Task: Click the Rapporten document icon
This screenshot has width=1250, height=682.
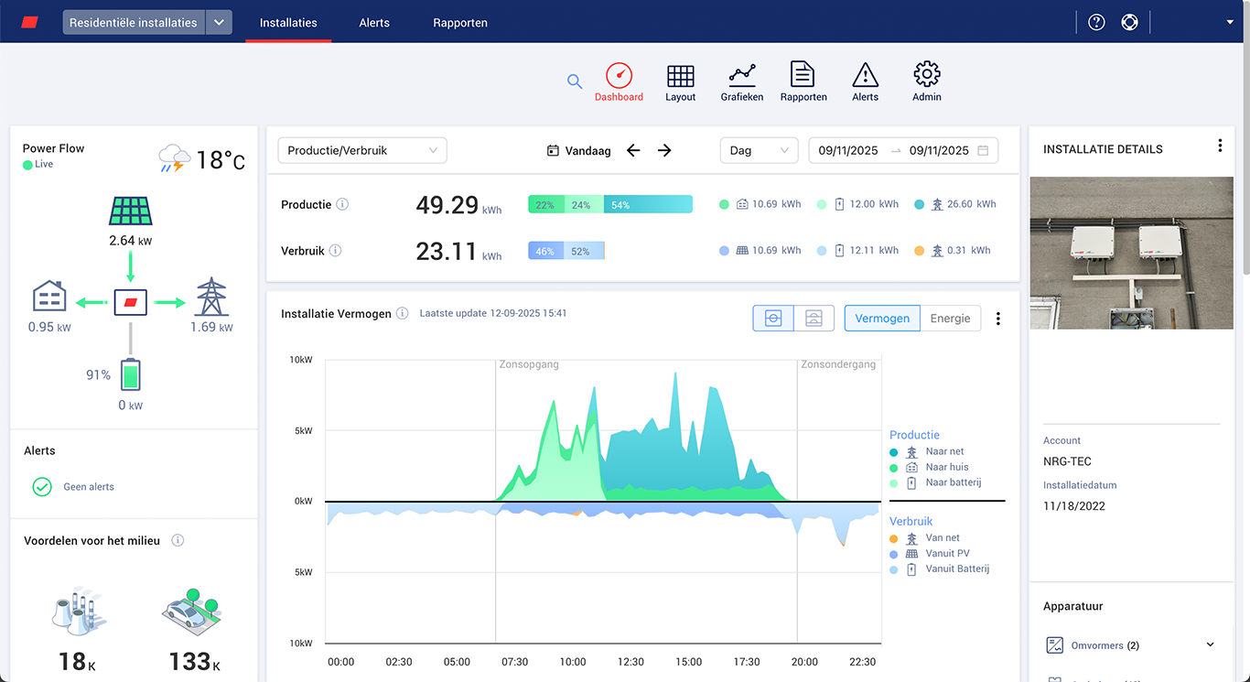Action: tap(803, 75)
